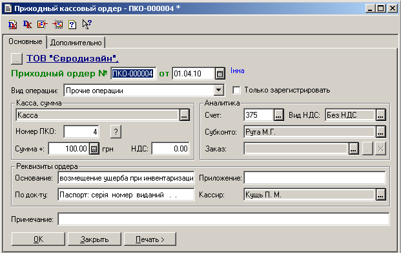
Task: Expand the Вид операции dropdown arrow
Action: pyautogui.click(x=219, y=90)
